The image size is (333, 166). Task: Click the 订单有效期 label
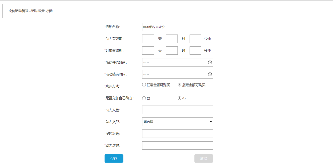(114, 51)
